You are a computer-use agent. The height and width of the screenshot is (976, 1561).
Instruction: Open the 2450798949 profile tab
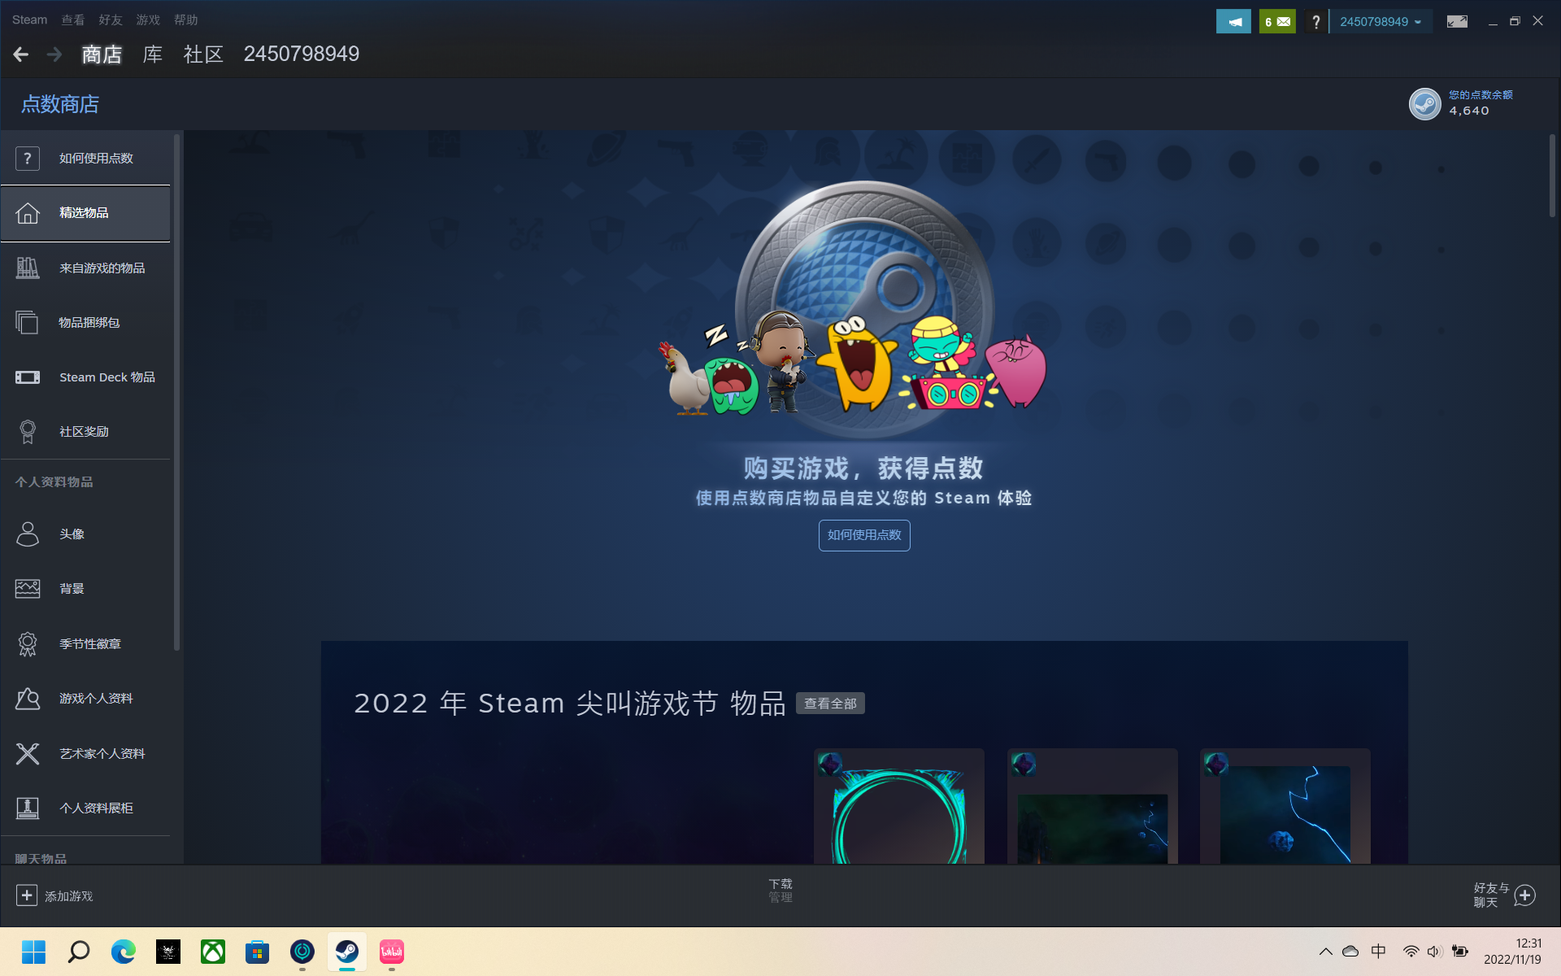(x=301, y=54)
